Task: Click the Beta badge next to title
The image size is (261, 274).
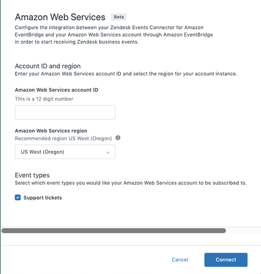Action: click(x=119, y=17)
